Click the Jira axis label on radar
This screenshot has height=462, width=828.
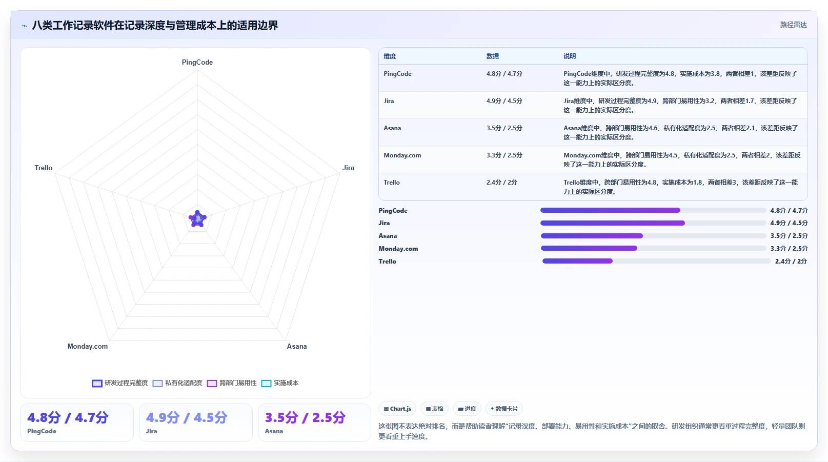pyautogui.click(x=348, y=168)
